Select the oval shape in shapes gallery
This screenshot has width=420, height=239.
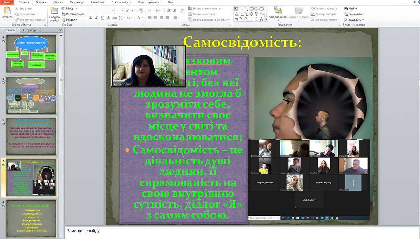257,9
